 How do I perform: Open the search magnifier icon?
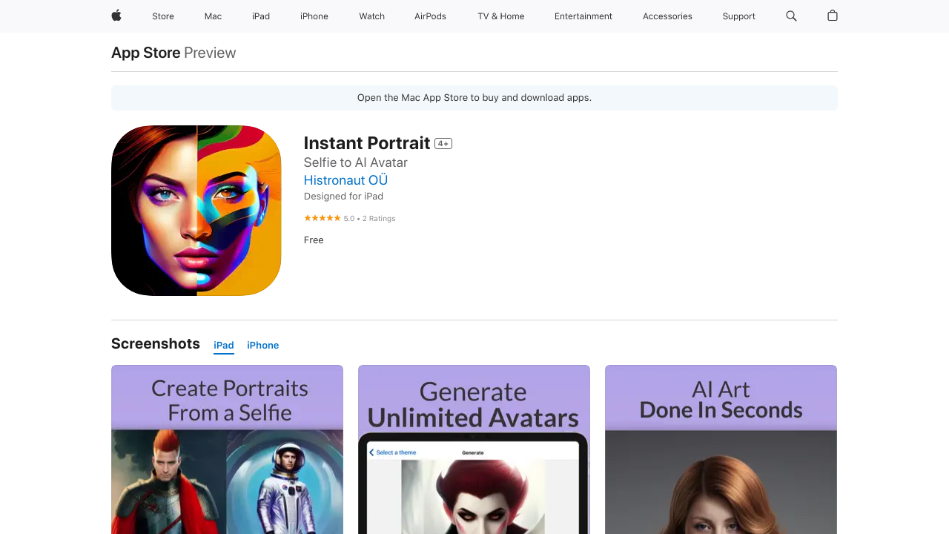point(791,16)
